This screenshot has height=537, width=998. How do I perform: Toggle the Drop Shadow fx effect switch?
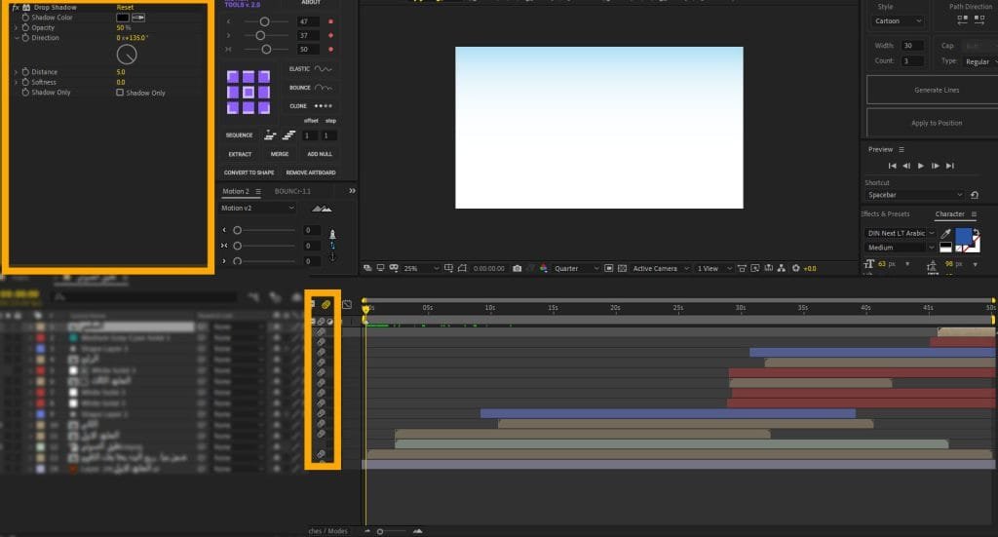click(x=16, y=7)
